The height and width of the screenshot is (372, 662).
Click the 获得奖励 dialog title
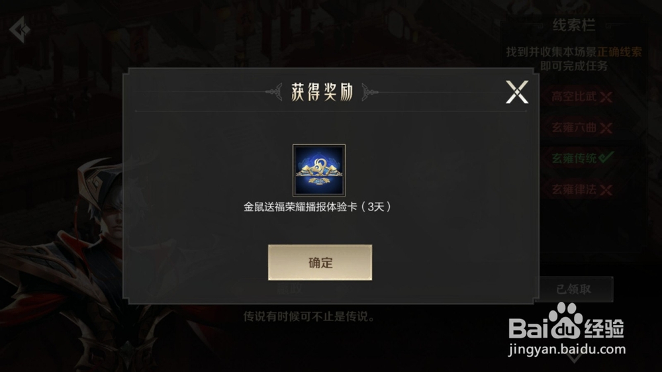pyautogui.click(x=322, y=92)
